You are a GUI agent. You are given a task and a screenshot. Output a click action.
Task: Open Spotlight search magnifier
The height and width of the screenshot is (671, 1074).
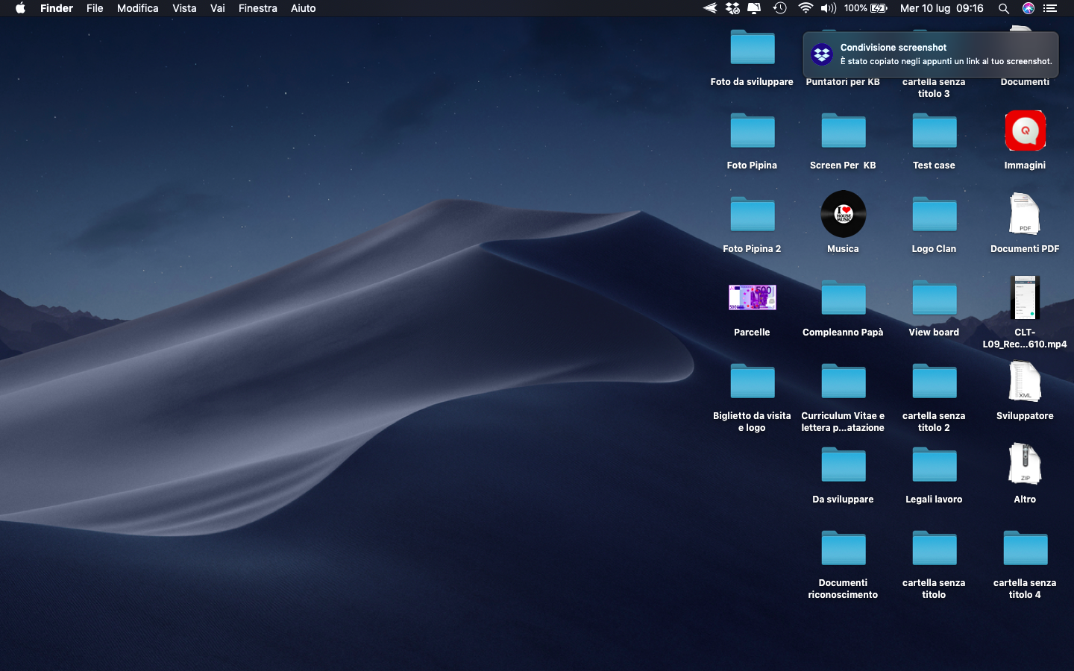pyautogui.click(x=1004, y=8)
